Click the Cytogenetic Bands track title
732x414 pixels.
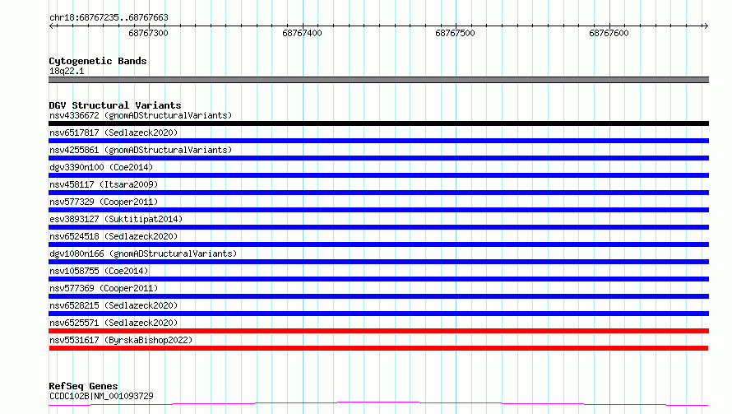click(98, 61)
